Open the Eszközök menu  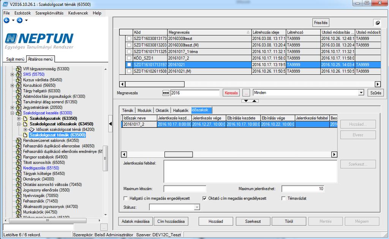(x=22, y=13)
